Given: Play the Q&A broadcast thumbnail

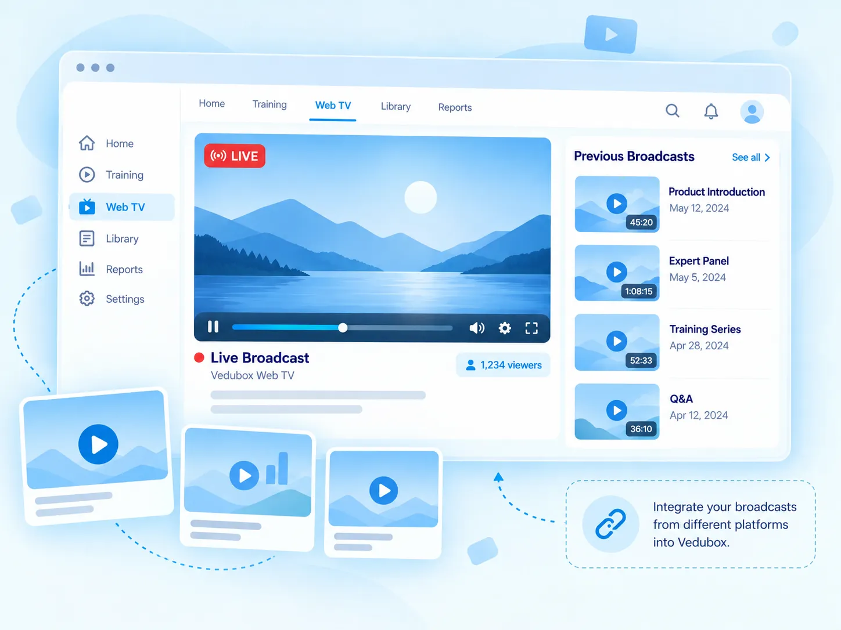Looking at the screenshot, I should coord(617,411).
